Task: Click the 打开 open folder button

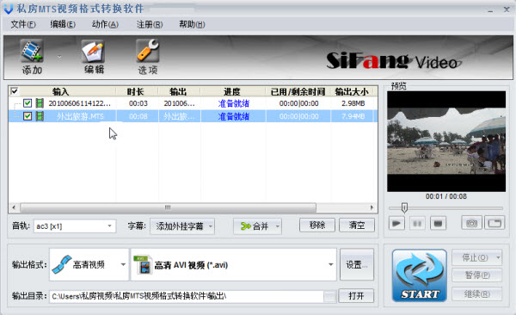Action: [356, 295]
